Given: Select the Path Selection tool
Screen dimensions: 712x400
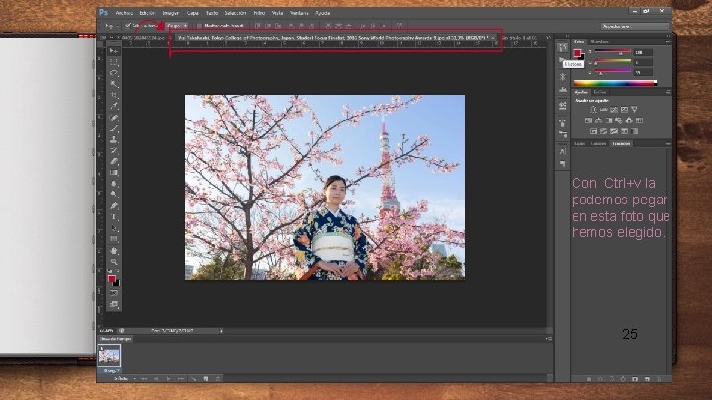Looking at the screenshot, I should (x=113, y=228).
